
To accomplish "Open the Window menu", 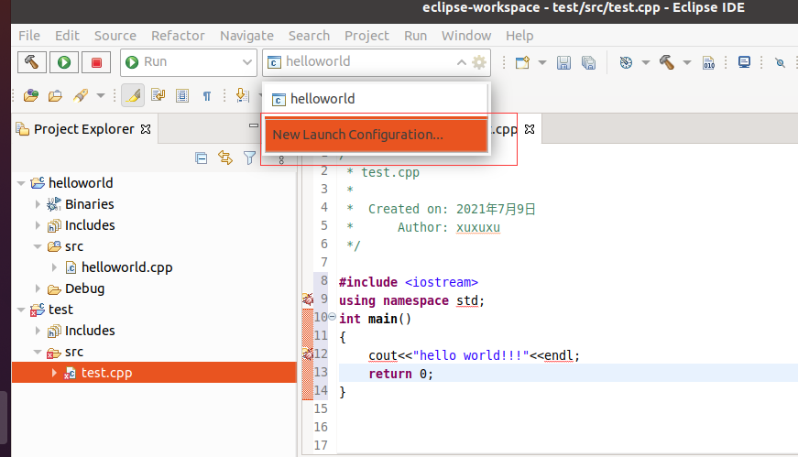I will (466, 36).
